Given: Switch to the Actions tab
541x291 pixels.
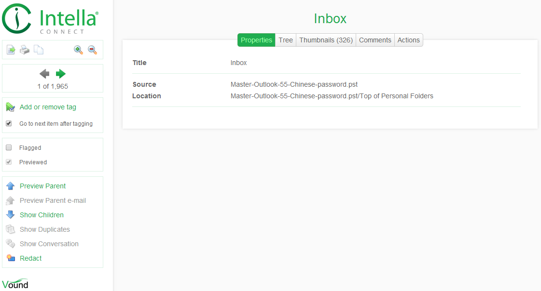Looking at the screenshot, I should pyautogui.click(x=408, y=40).
